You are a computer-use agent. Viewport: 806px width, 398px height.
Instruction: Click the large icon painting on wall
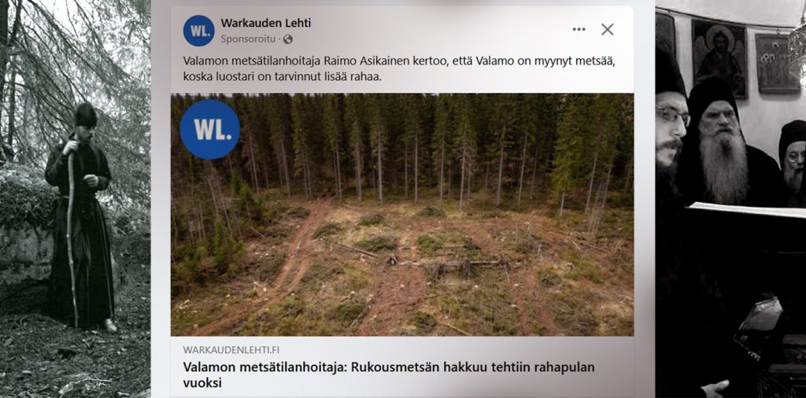click(719, 58)
